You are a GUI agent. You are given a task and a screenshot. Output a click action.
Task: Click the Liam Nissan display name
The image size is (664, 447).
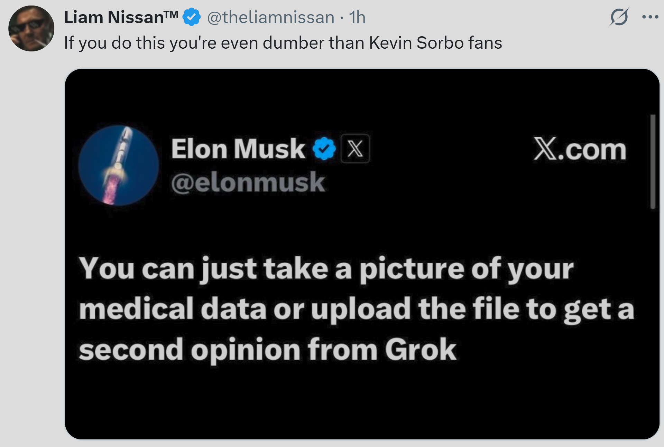coord(114,17)
